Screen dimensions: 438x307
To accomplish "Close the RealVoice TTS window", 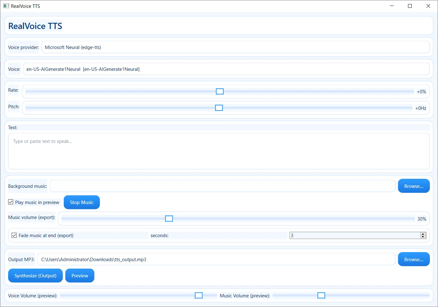I will (428, 6).
